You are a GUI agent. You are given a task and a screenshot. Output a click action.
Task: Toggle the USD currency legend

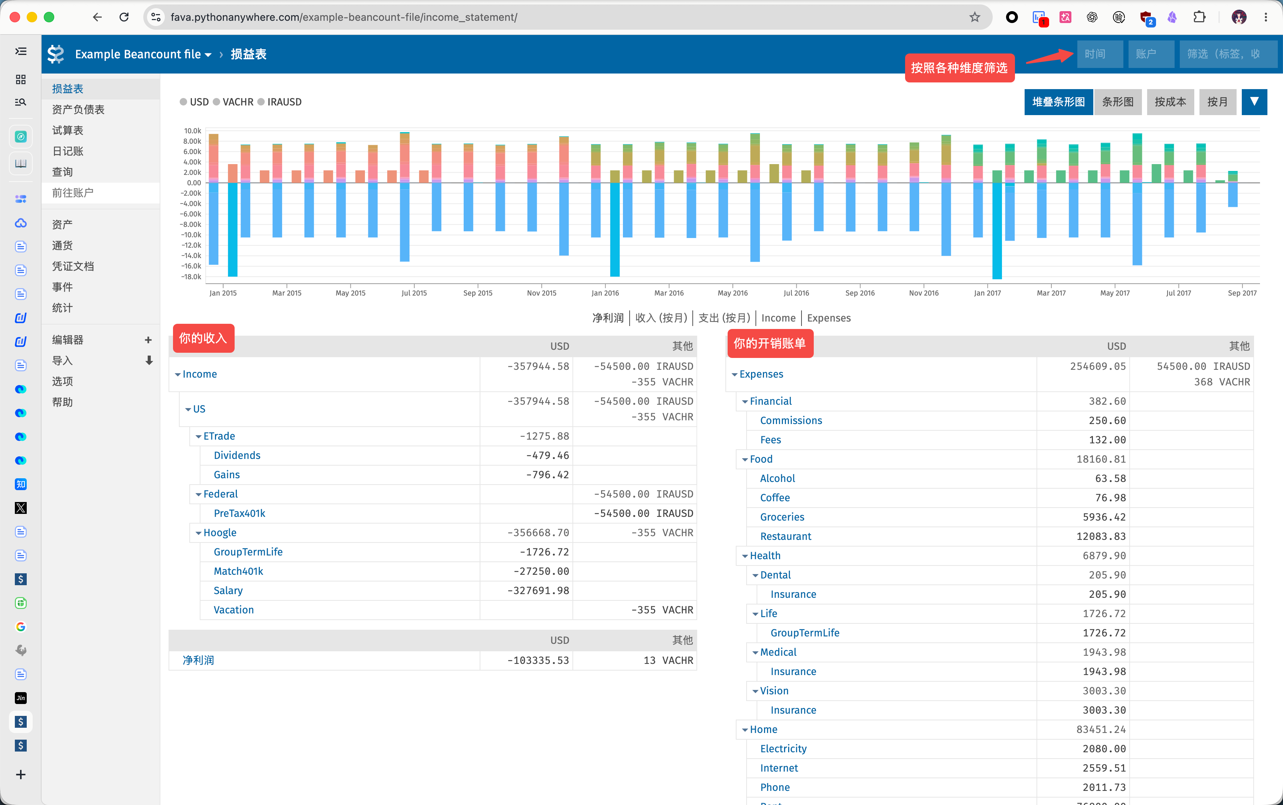click(x=194, y=102)
